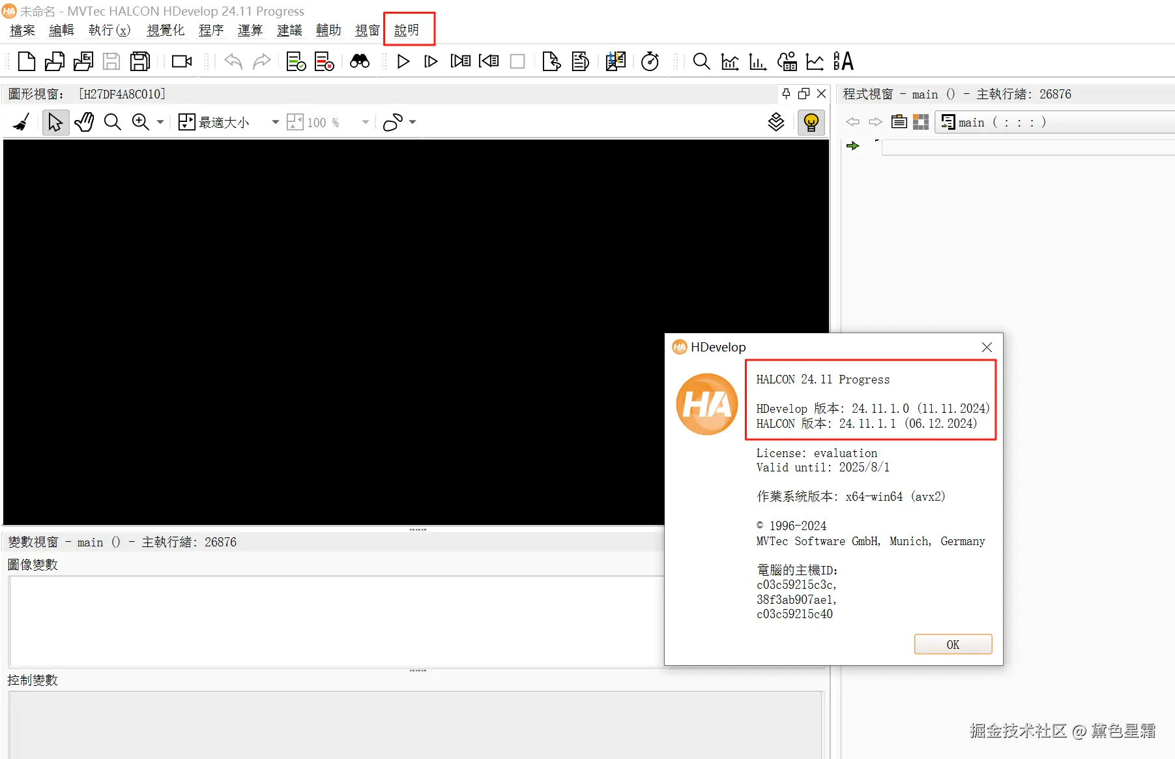
Task: Click the fit window size icon beside 最適大小
Action: coord(186,122)
